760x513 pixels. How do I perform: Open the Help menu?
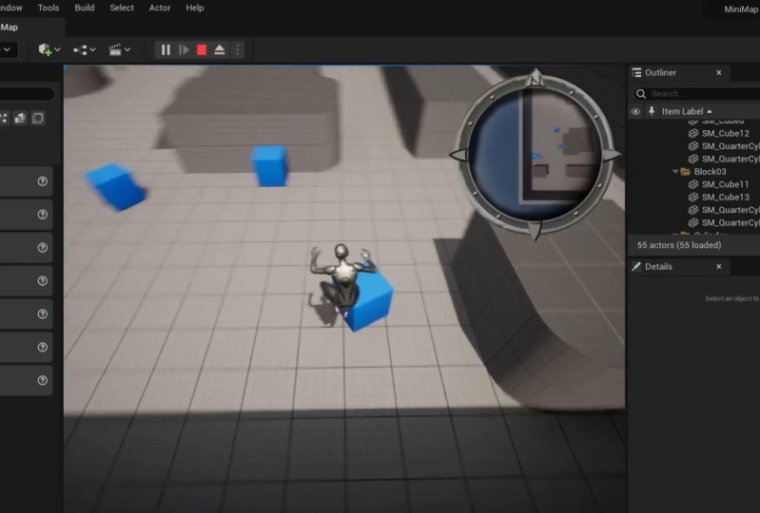(x=195, y=8)
